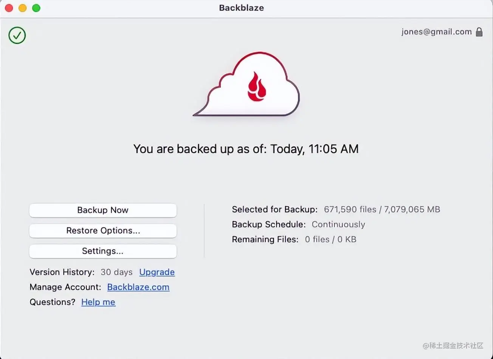Click the 'Version History:' label
Screen dimensions: 493x359
[x=62, y=272]
